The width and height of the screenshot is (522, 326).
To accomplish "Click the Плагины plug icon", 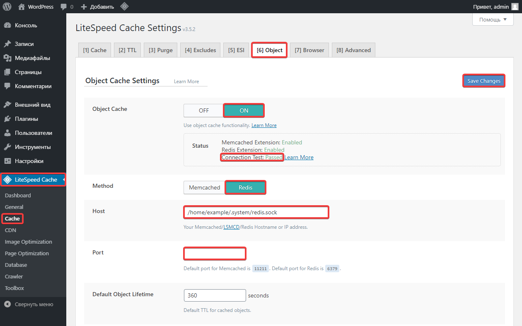I will [7, 119].
